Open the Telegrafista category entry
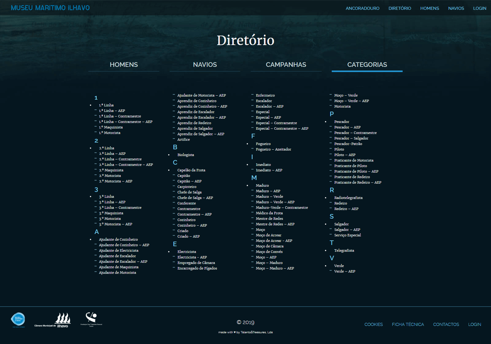 pos(344,250)
